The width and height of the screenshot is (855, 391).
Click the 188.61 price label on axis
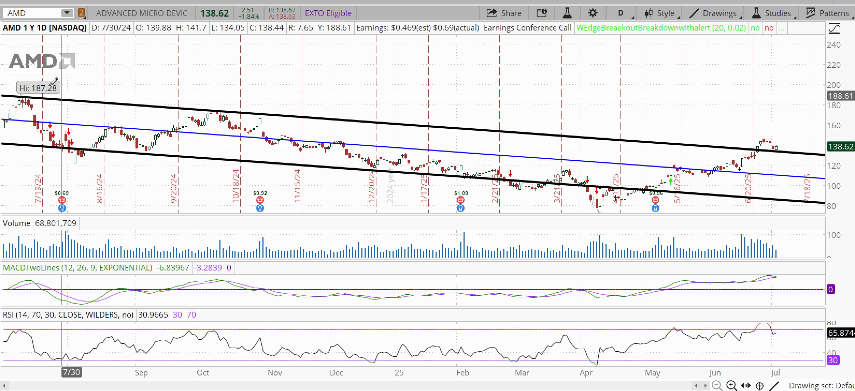[840, 96]
